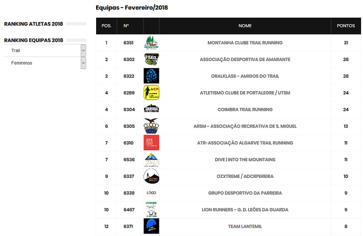Viewport: 363px width, 236px height.
Task: Click the 8 points value for Team Lantemil
Action: coord(346,226)
